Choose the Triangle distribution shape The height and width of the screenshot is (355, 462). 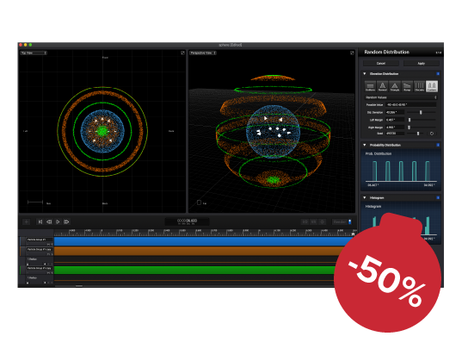(x=395, y=86)
